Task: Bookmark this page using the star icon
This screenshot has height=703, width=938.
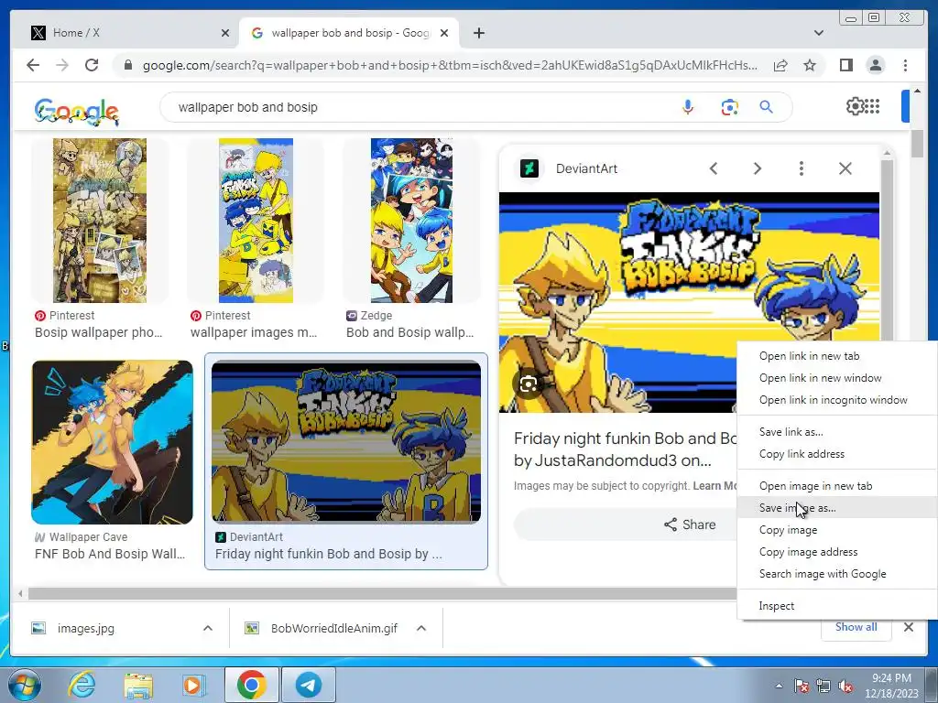Action: click(810, 65)
